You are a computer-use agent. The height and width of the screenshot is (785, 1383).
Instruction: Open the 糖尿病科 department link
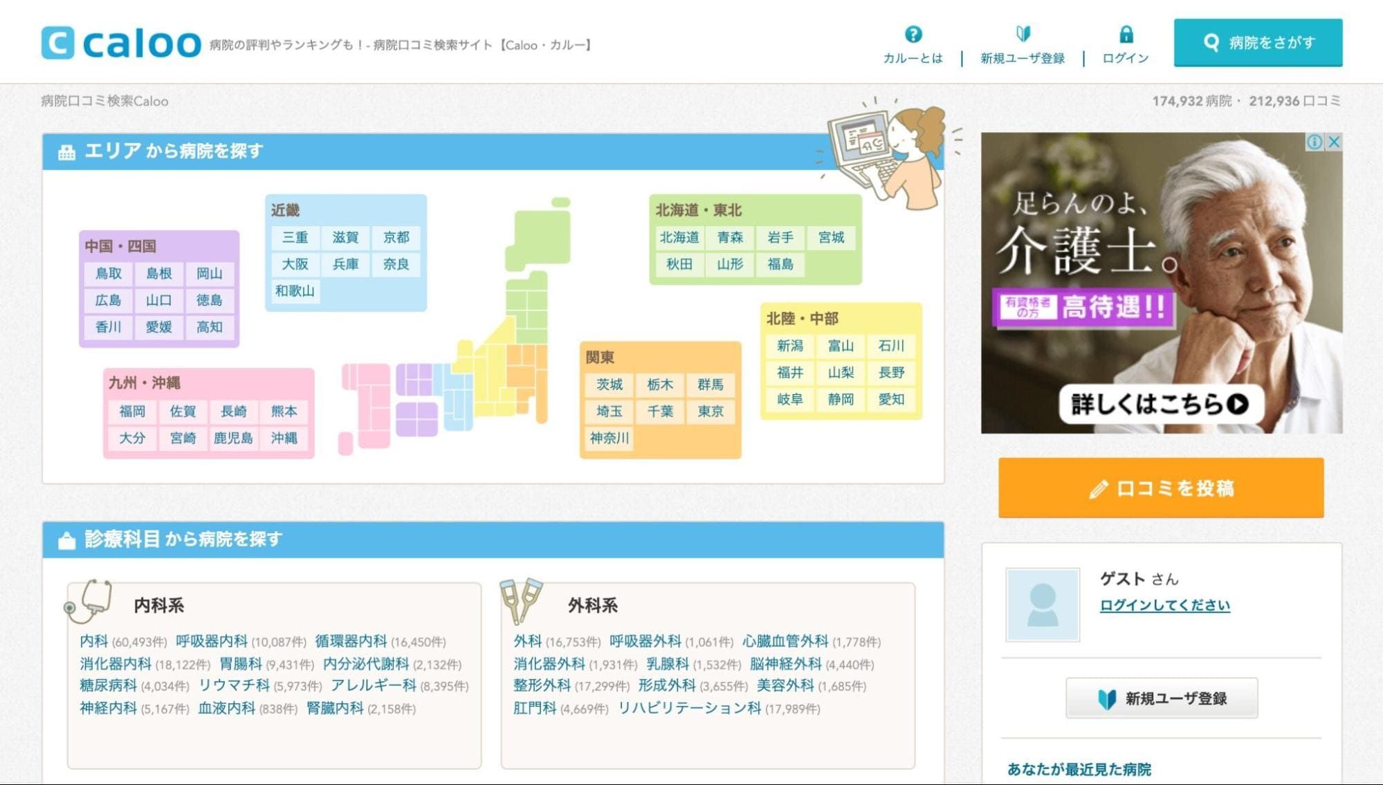coord(108,685)
